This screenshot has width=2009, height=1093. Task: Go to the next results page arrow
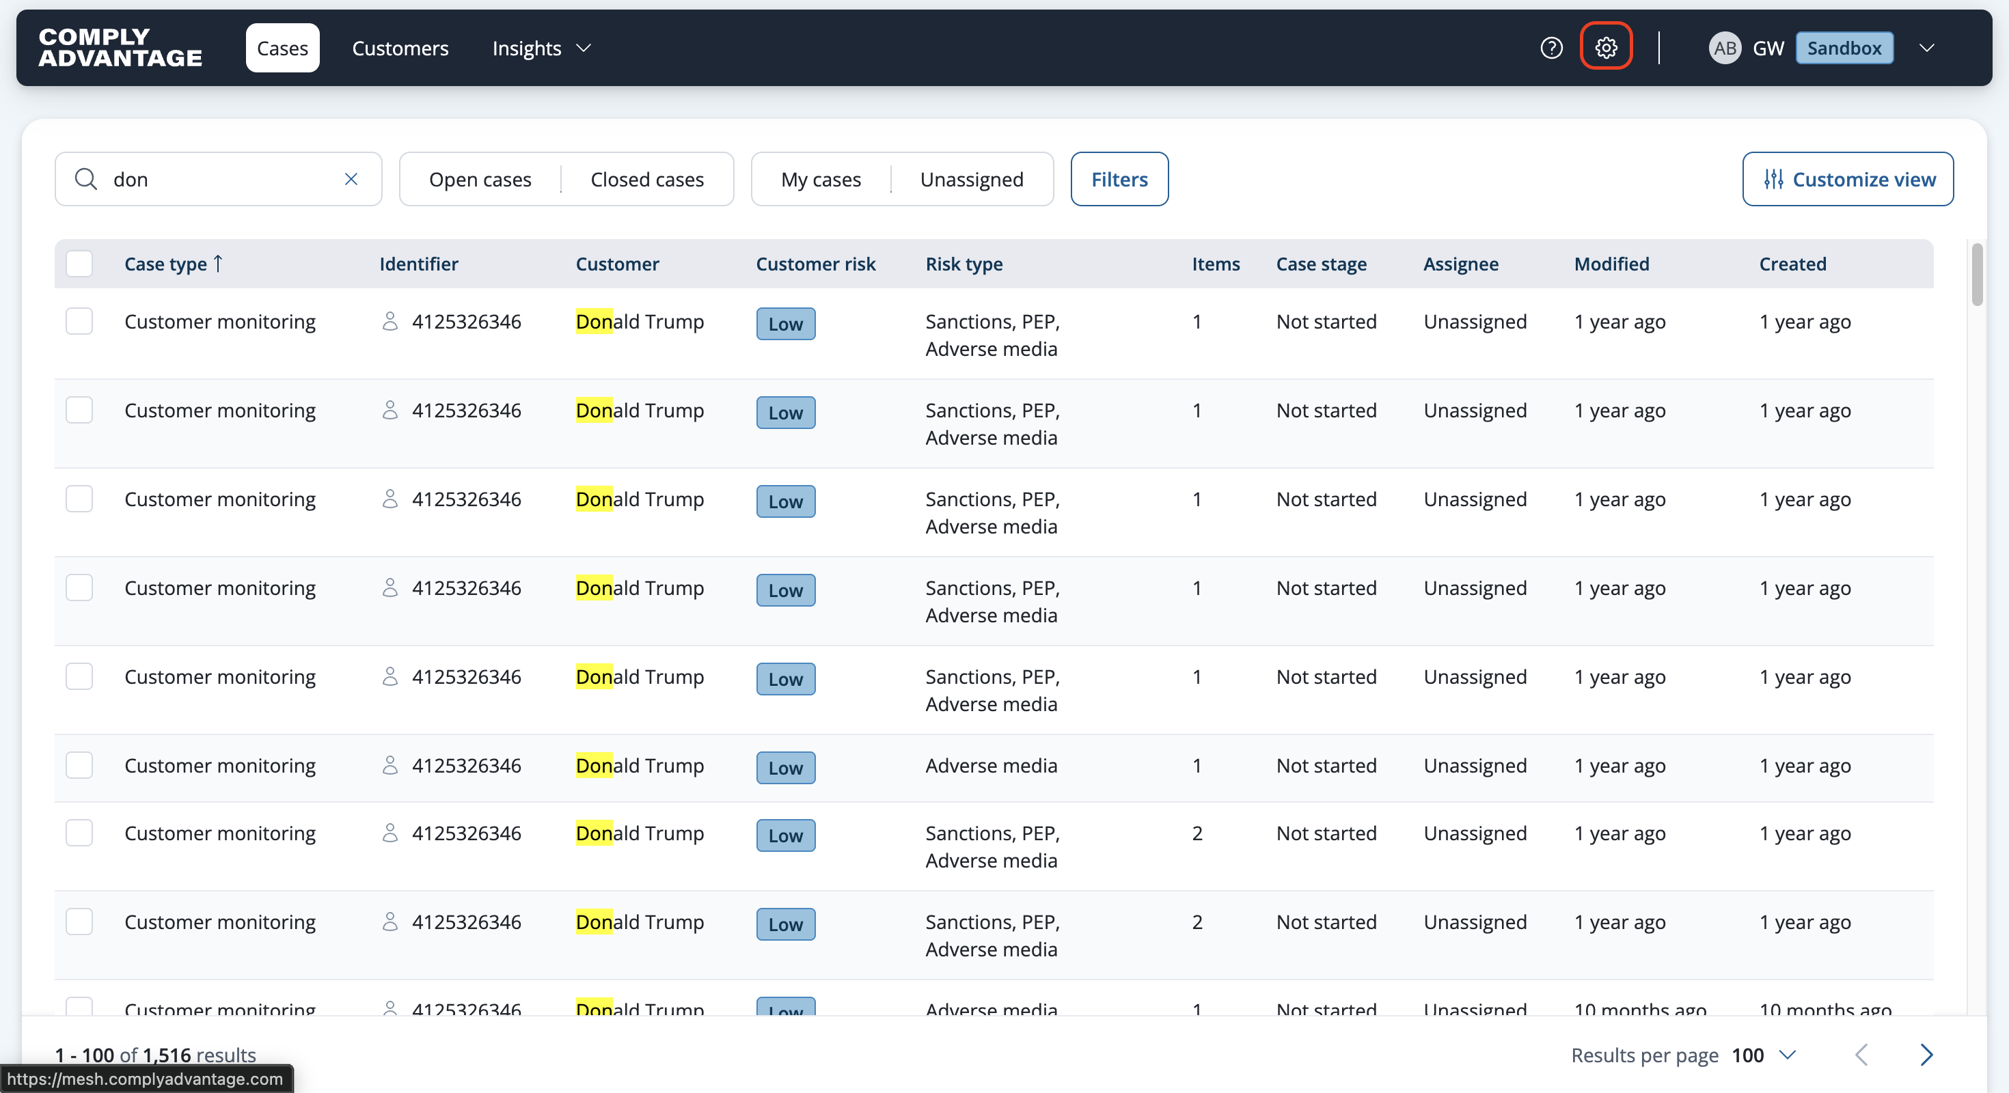coord(1926,1055)
